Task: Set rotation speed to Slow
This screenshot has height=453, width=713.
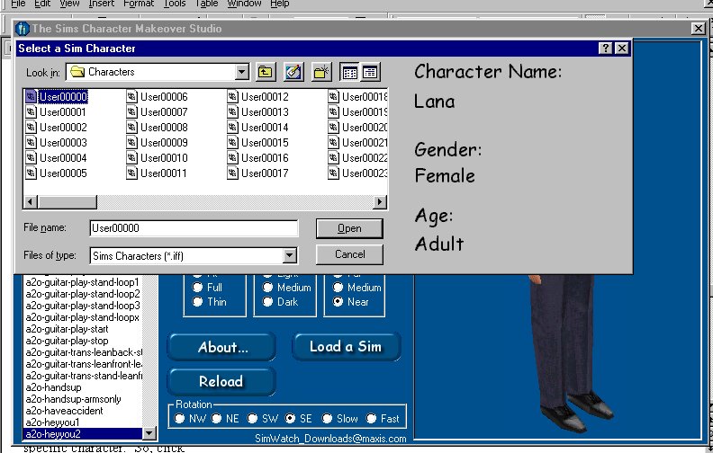Action: click(x=327, y=419)
